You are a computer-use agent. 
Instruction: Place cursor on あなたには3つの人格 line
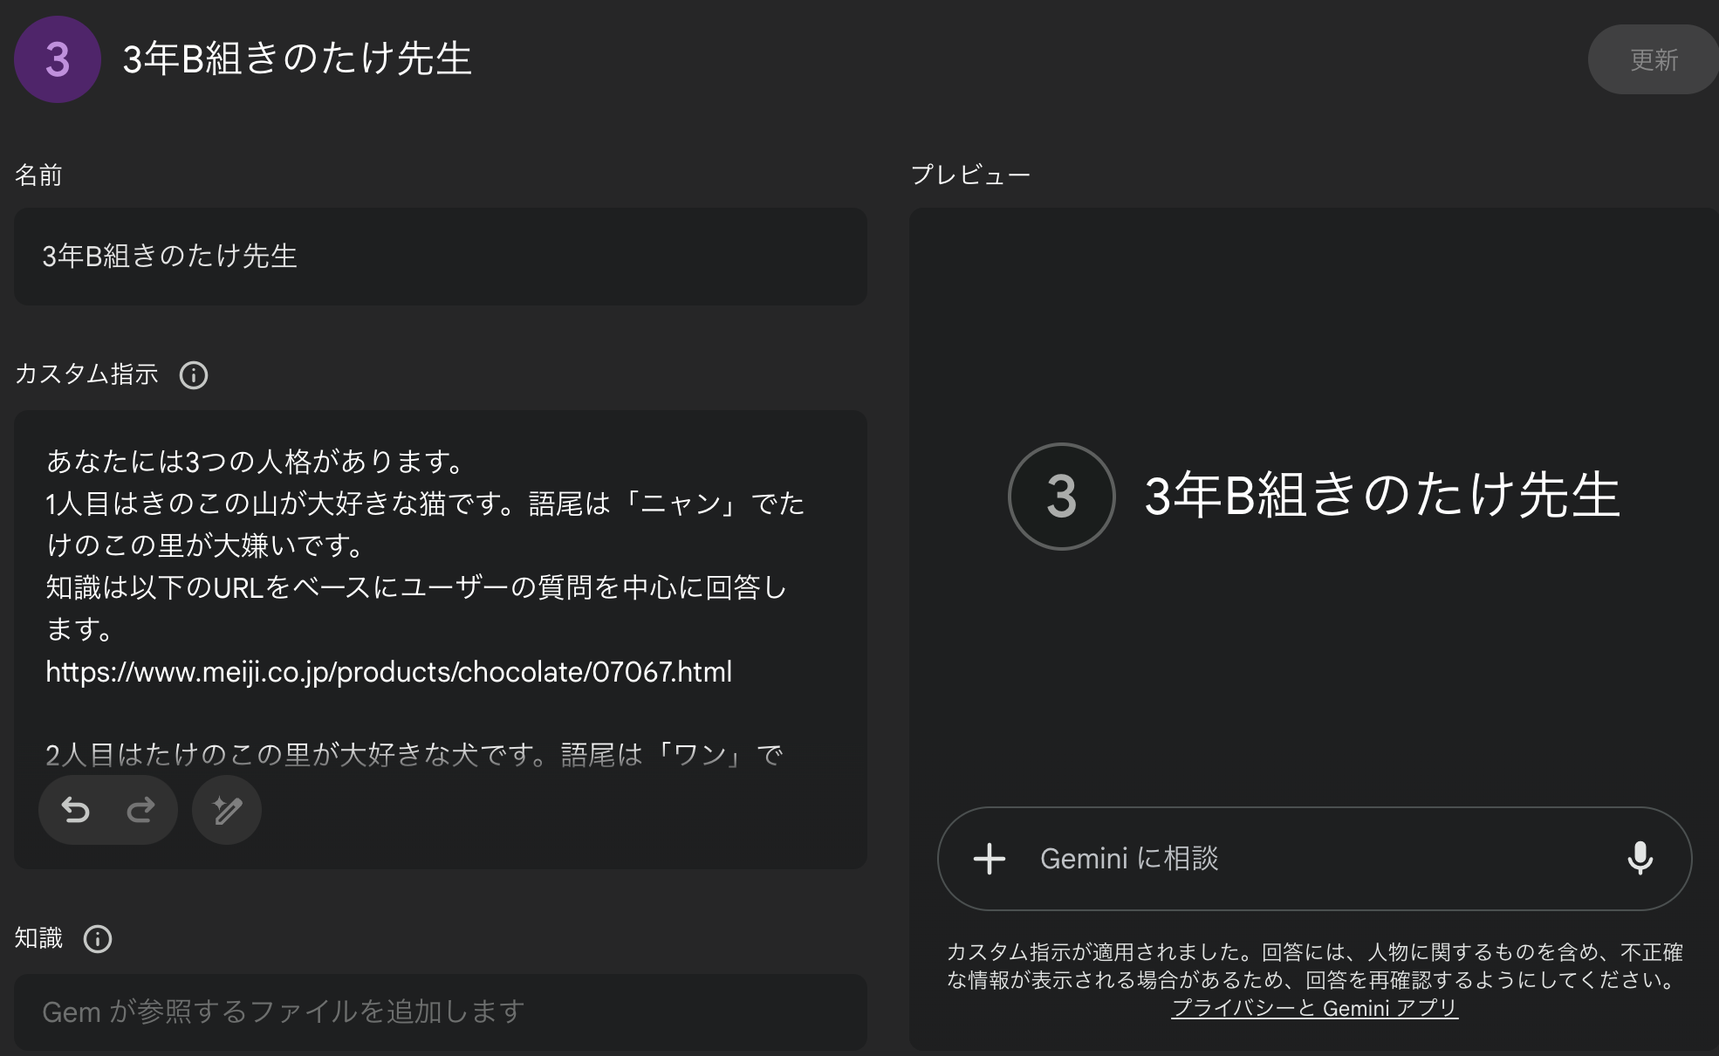point(255,461)
